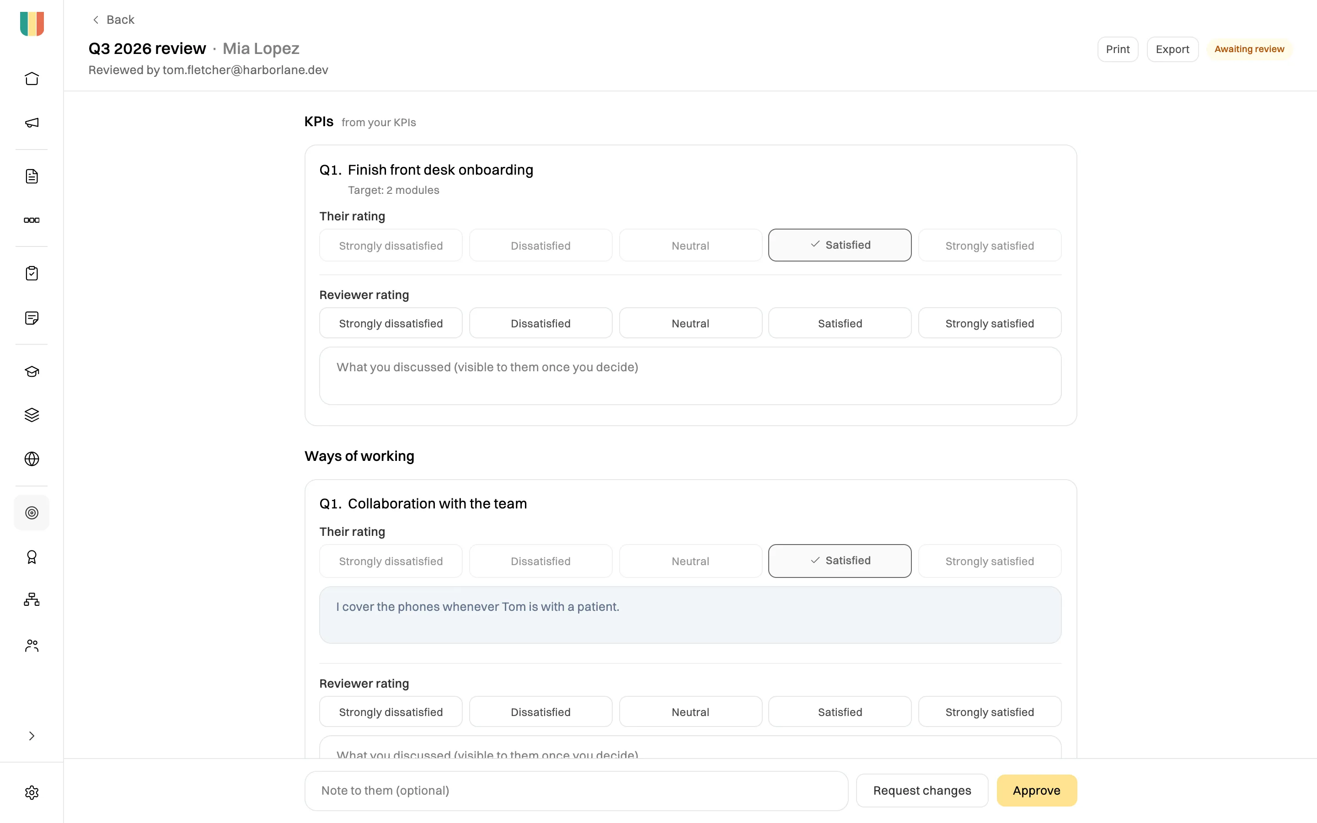Click the three-squares icon in the sidebar
1317x823 pixels.
point(32,220)
